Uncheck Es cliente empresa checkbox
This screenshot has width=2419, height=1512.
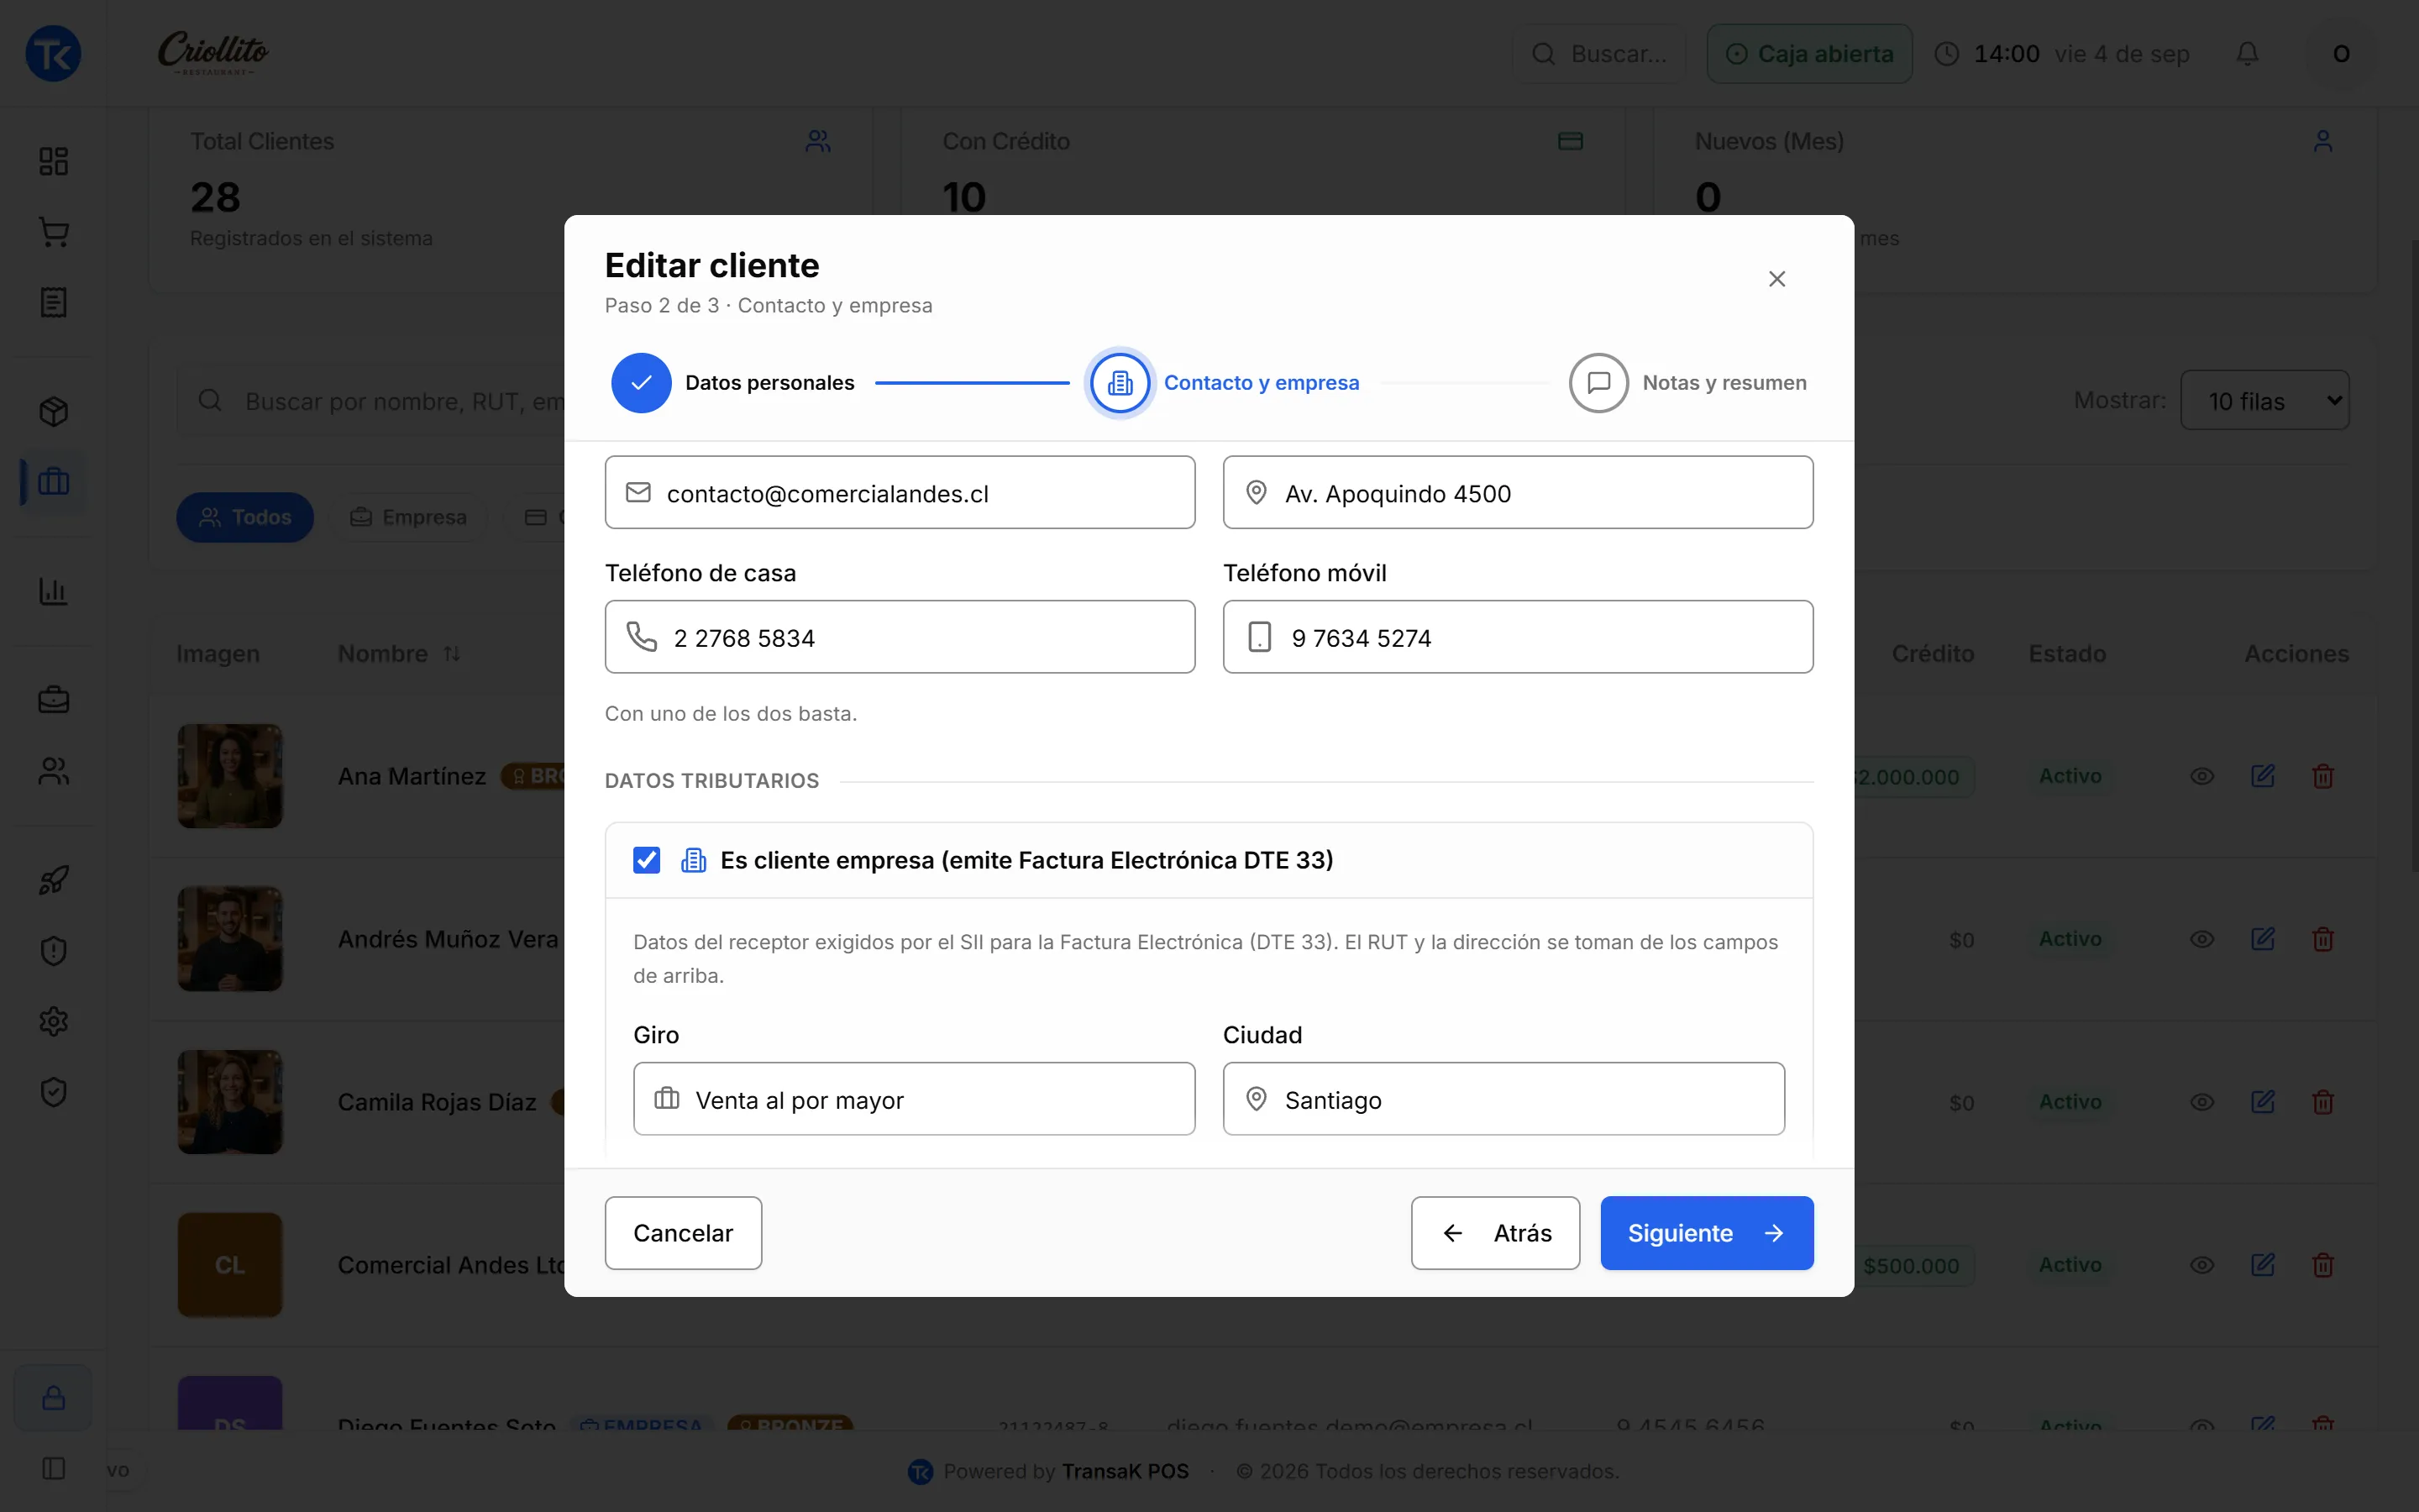647,860
